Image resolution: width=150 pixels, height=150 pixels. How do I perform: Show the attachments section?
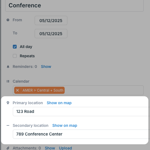pyautogui.click(x=50, y=148)
